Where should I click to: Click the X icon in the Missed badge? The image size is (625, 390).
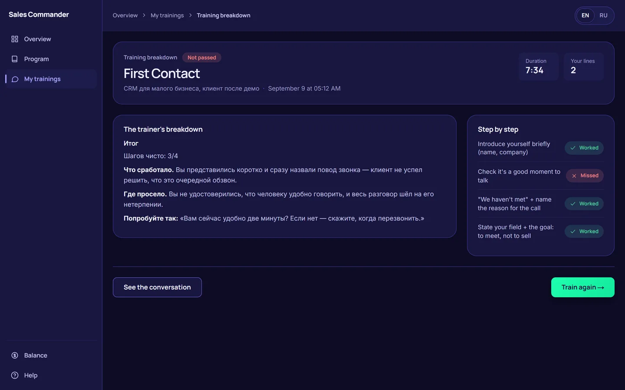[x=574, y=175]
